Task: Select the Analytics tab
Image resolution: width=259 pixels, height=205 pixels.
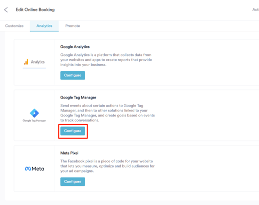Action: (44, 26)
